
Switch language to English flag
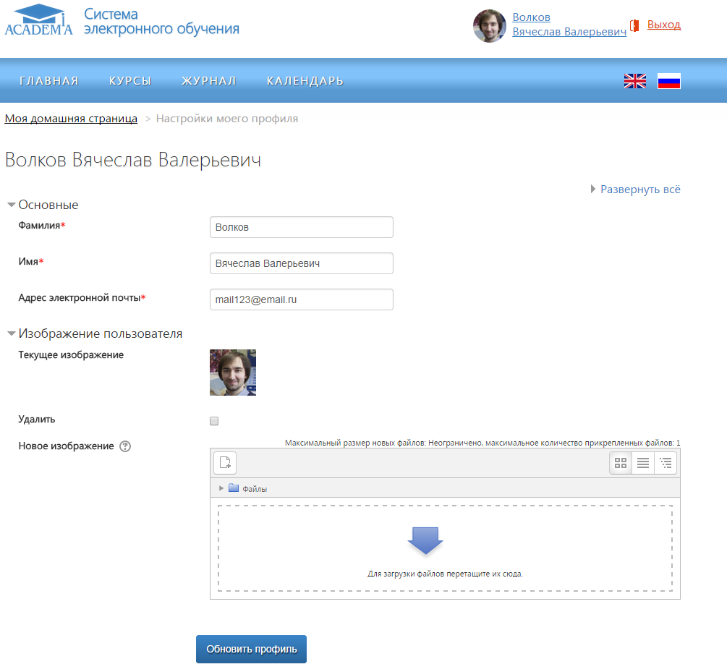click(x=634, y=81)
